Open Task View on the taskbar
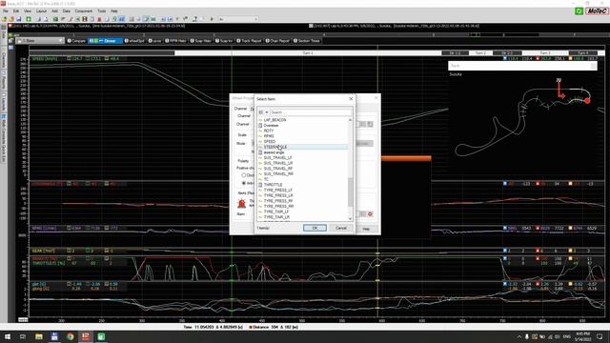The width and height of the screenshot is (610, 343). coord(23,336)
